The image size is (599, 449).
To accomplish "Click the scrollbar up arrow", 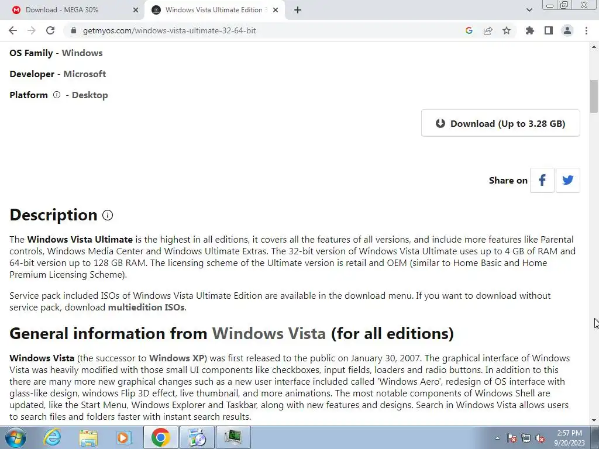I will pyautogui.click(x=594, y=47).
